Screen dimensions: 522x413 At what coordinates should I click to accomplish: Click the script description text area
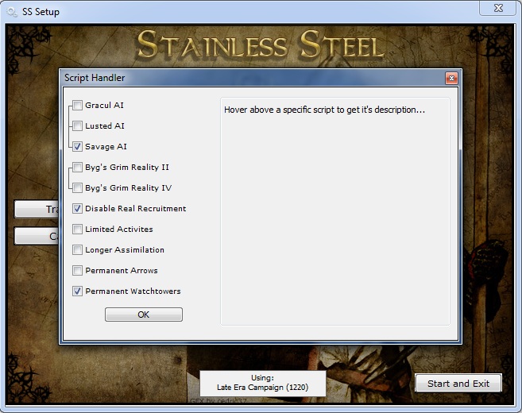(x=335, y=211)
